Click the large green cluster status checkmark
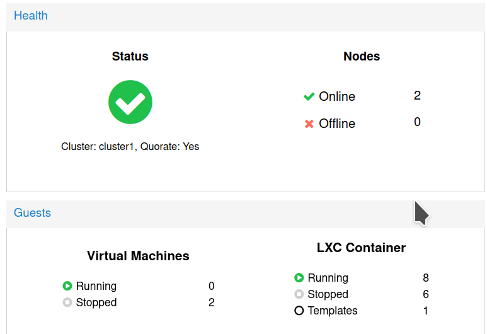This screenshot has height=334, width=487. click(x=130, y=102)
